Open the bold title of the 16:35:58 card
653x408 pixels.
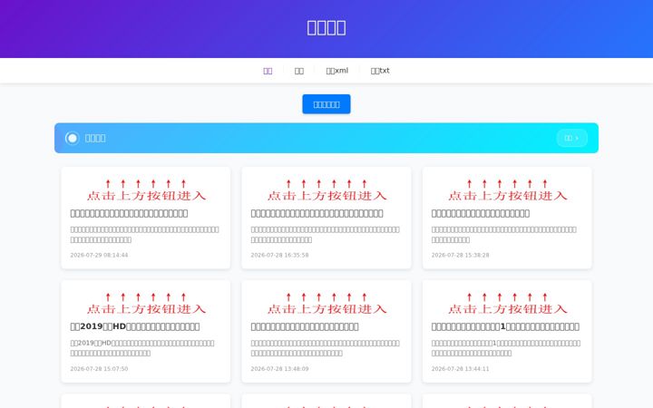[x=317, y=213]
